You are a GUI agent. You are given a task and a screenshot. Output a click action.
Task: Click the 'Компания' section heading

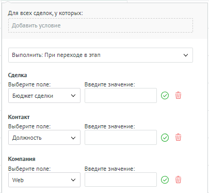pos(22,159)
